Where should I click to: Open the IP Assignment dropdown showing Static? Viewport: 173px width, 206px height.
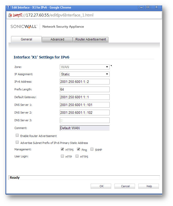(x=85, y=74)
